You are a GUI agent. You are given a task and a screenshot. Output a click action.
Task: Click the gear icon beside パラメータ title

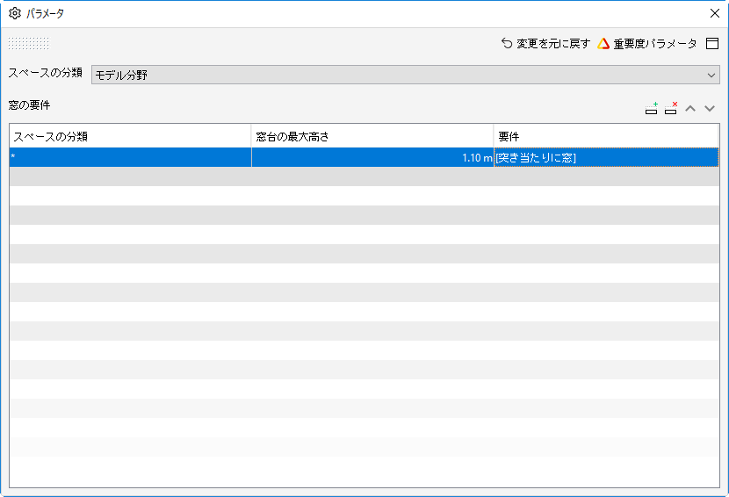[x=14, y=13]
